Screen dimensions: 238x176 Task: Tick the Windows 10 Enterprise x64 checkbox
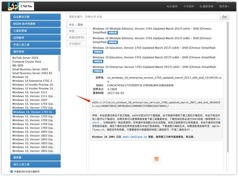point(90,67)
